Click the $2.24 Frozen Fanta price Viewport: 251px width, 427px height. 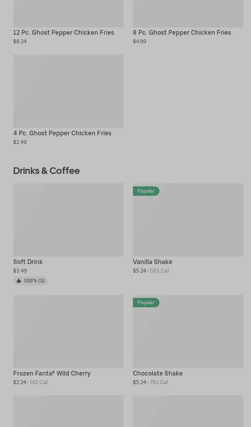(x=19, y=382)
